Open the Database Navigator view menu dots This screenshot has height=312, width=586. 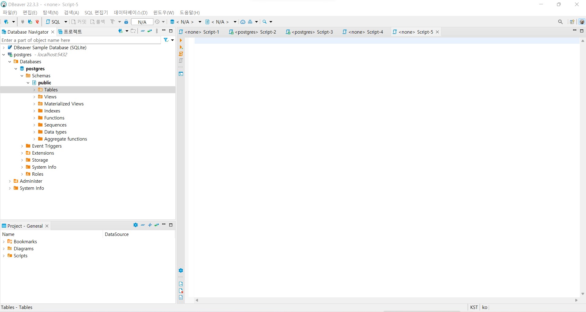[x=157, y=31]
